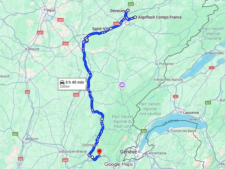
Task: Click Parc naturel régional du Haut-Jura label
Action: (x=122, y=121)
